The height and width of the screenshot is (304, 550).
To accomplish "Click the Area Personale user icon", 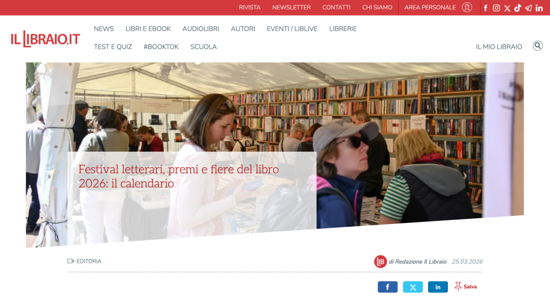I will (x=467, y=8).
